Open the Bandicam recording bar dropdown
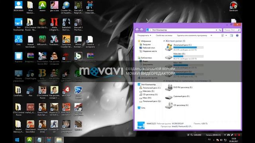Screen dimensions: 255x143 [x=225, y=135]
